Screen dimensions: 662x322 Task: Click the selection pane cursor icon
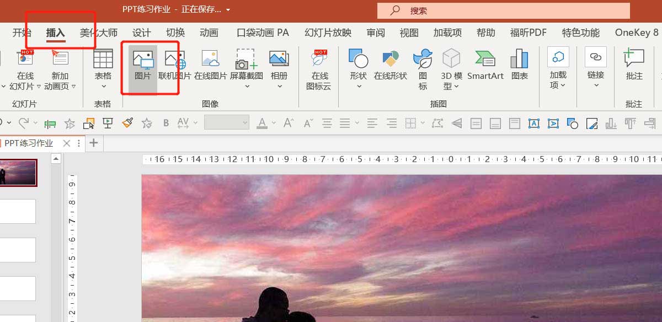click(x=88, y=123)
